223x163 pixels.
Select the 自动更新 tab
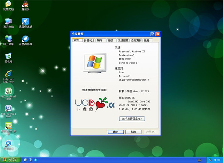click(136, 40)
